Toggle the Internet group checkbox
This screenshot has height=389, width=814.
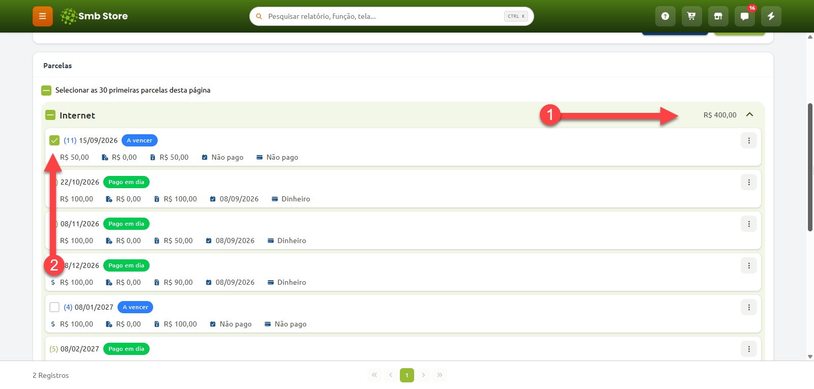click(x=50, y=115)
